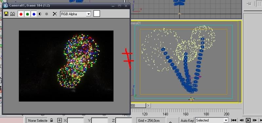
Task: Toggle the blue channel display
Action: coord(34,14)
